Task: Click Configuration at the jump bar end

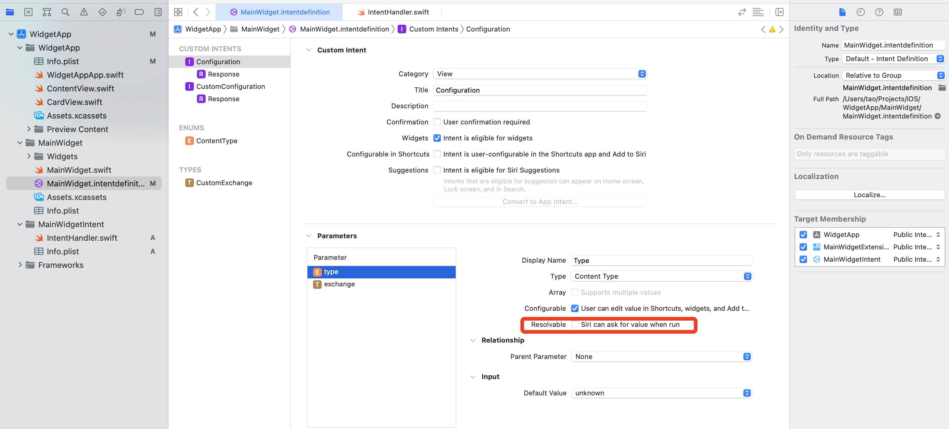Action: [x=488, y=29]
